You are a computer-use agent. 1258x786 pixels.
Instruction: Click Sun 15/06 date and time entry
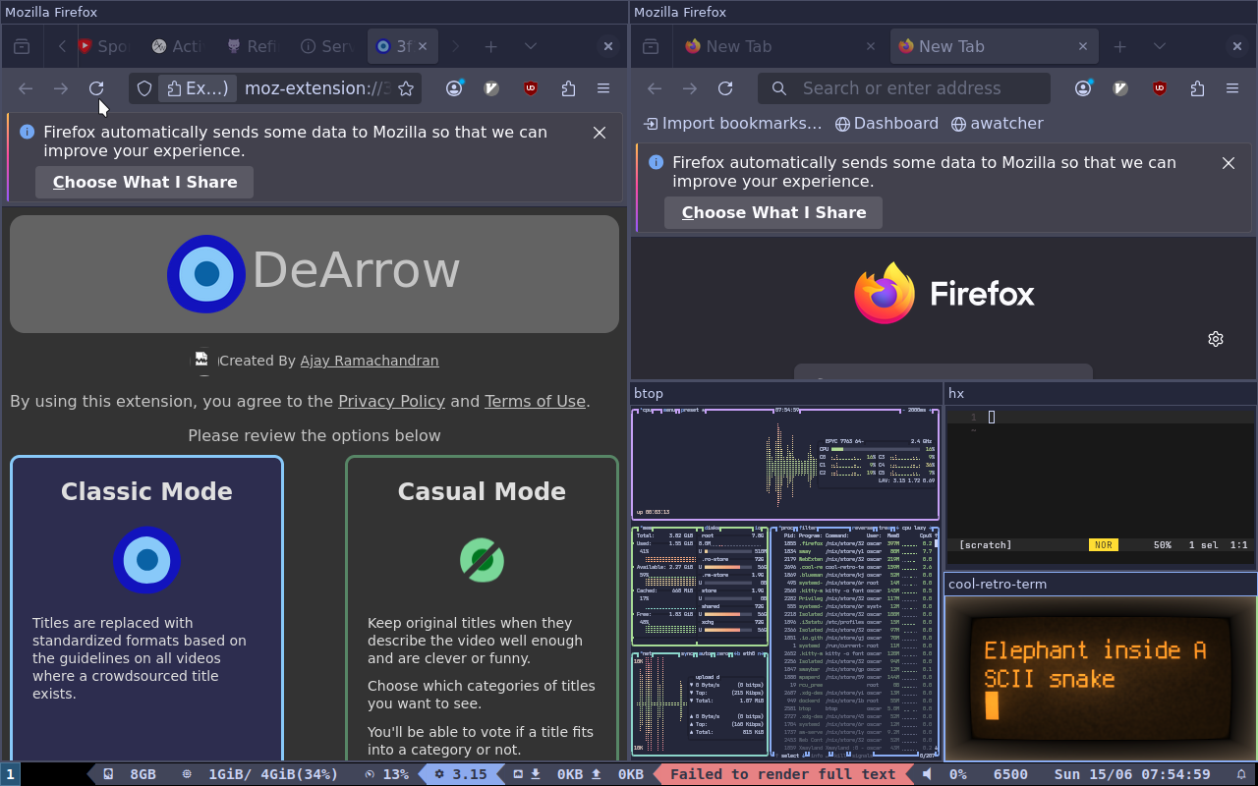tap(1132, 774)
